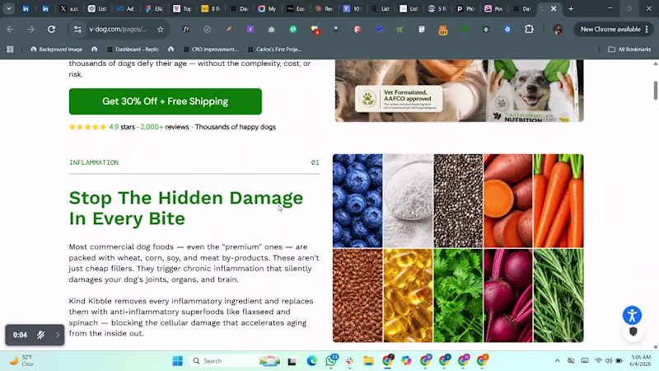Switch to the '8 R' tab
Screen dimensions: 659x371
[210, 8]
